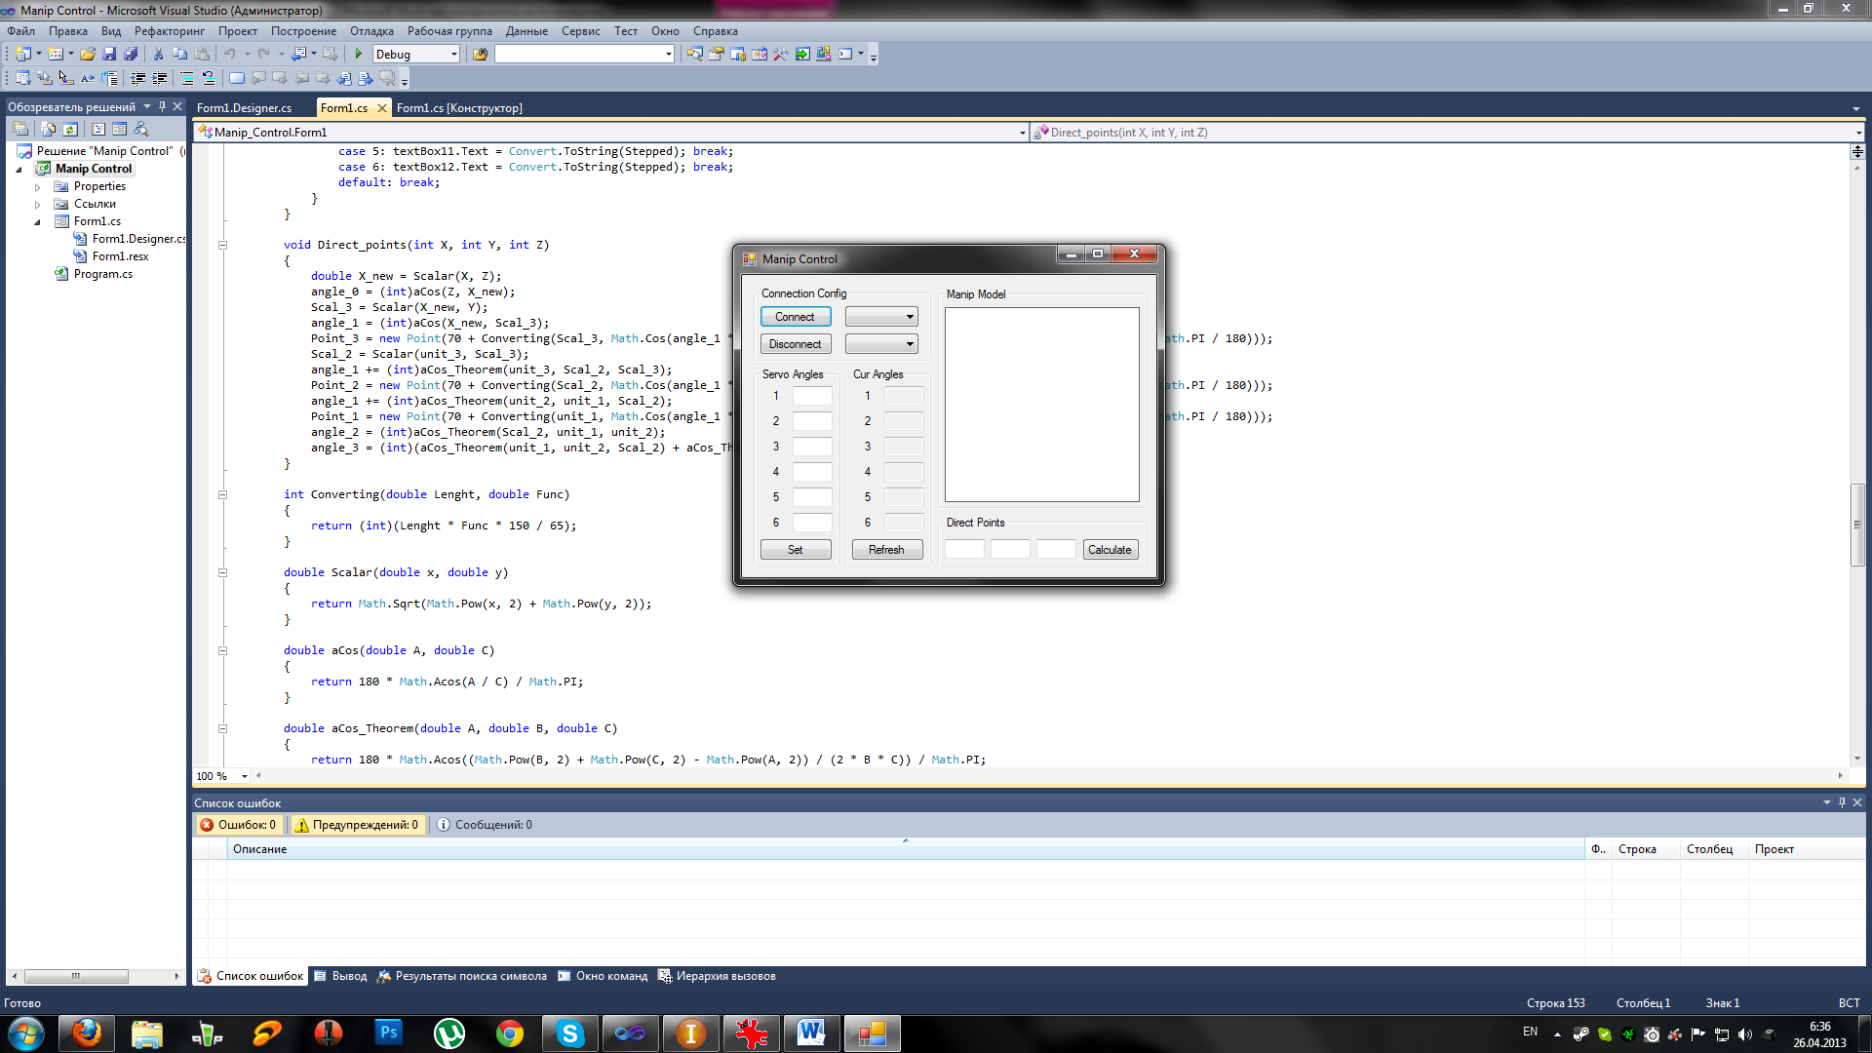This screenshot has height=1053, width=1872.
Task: Toggle the Сообщений: 0 messages filter
Action: click(x=485, y=825)
